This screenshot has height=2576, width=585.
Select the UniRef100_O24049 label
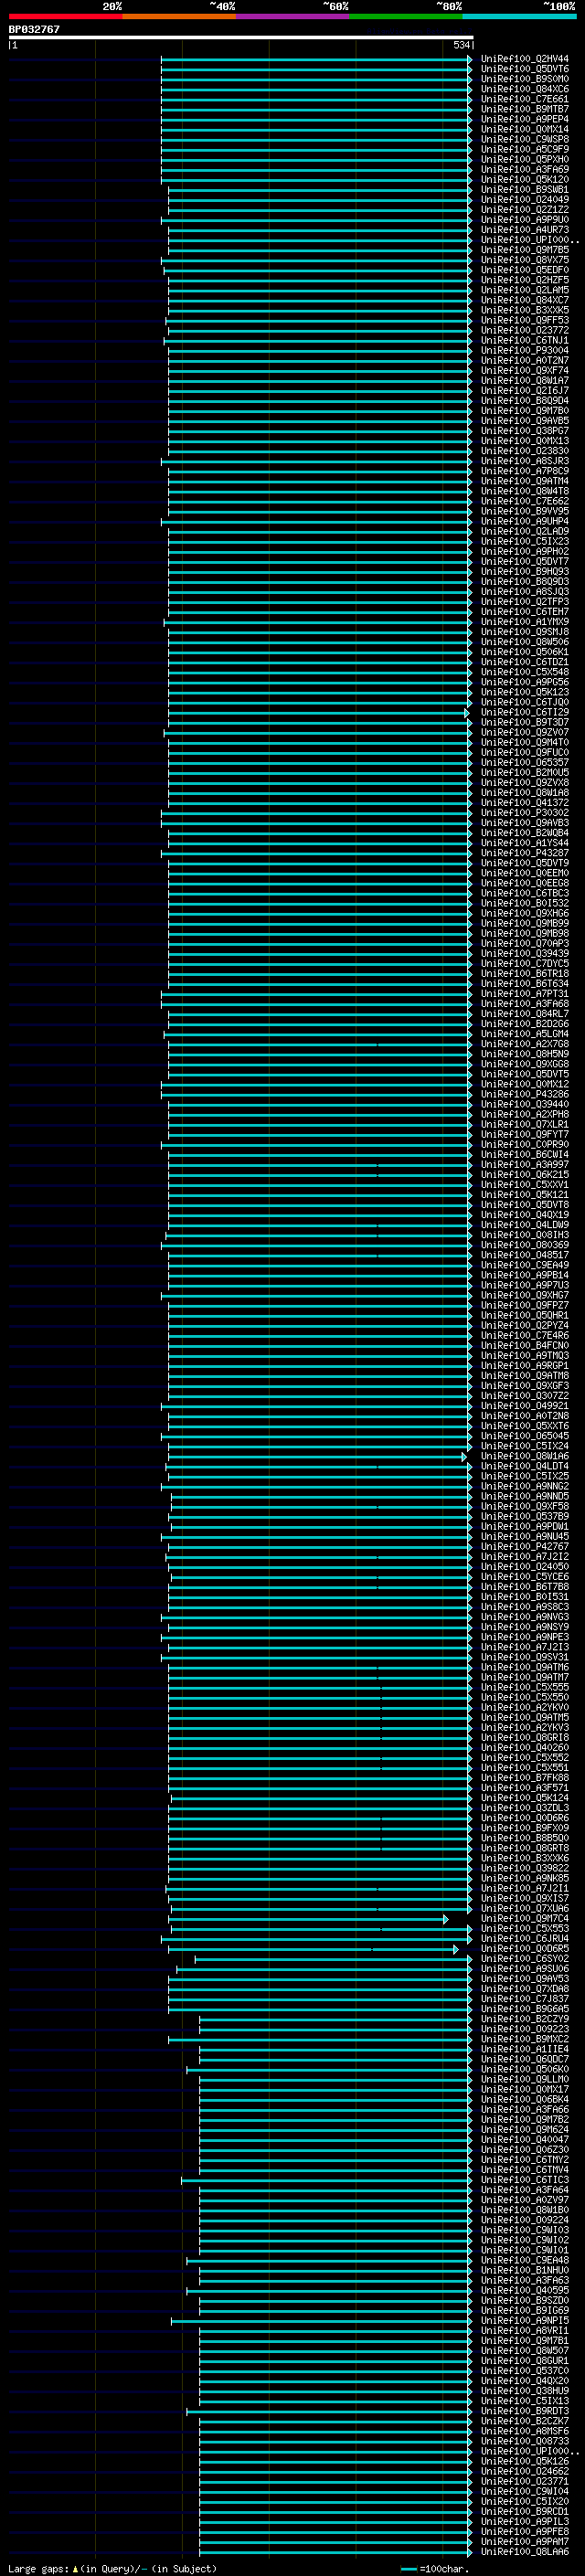point(525,199)
